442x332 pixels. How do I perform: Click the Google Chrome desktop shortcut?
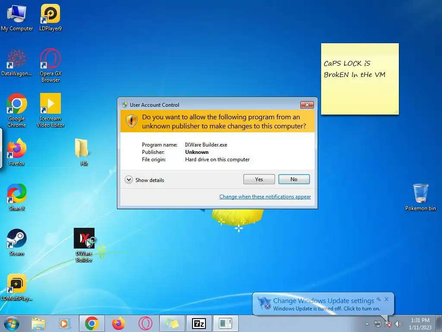pos(17,110)
